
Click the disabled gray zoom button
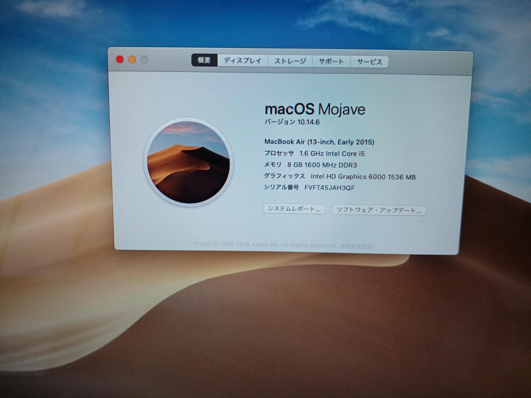[x=144, y=60]
